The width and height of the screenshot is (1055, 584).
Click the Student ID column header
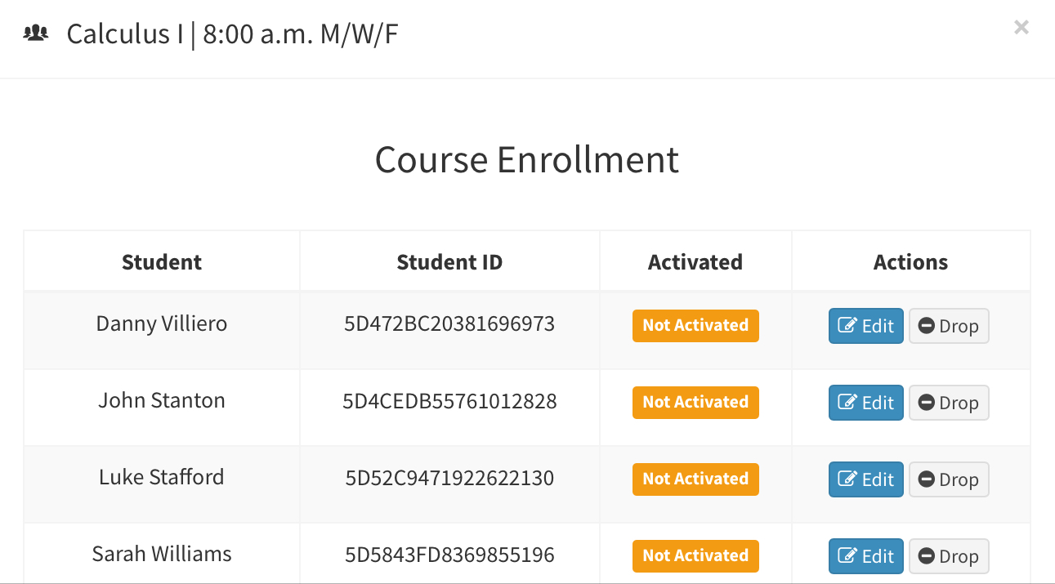[x=449, y=262]
